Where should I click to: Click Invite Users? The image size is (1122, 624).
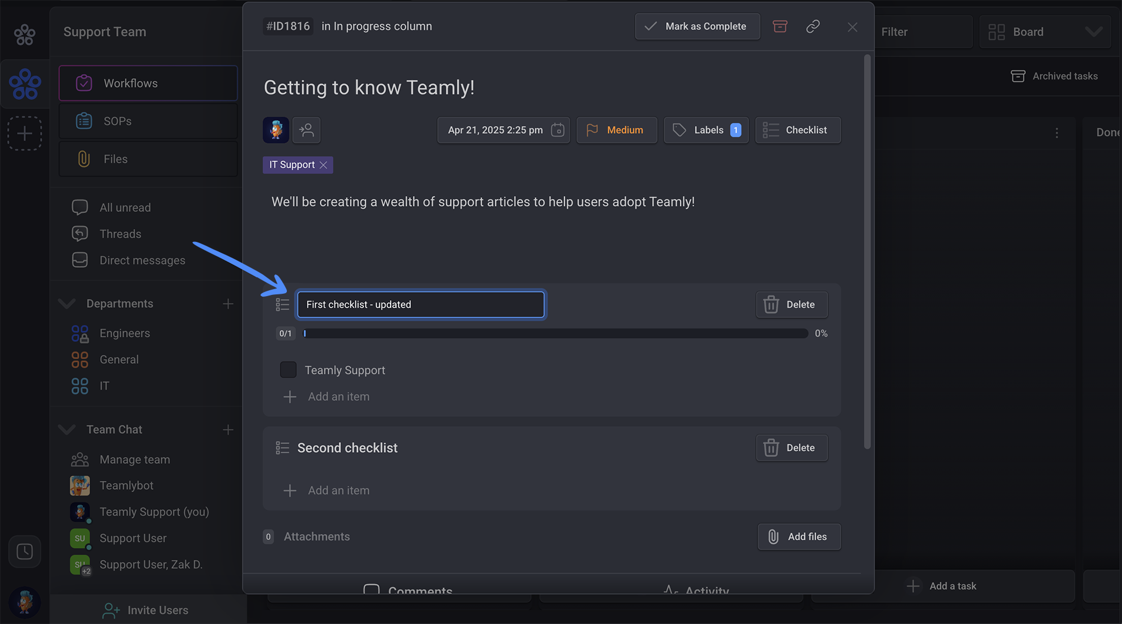(x=145, y=610)
